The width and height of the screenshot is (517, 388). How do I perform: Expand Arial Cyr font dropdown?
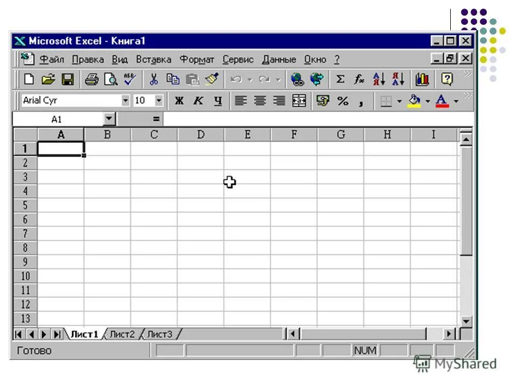[x=125, y=100]
